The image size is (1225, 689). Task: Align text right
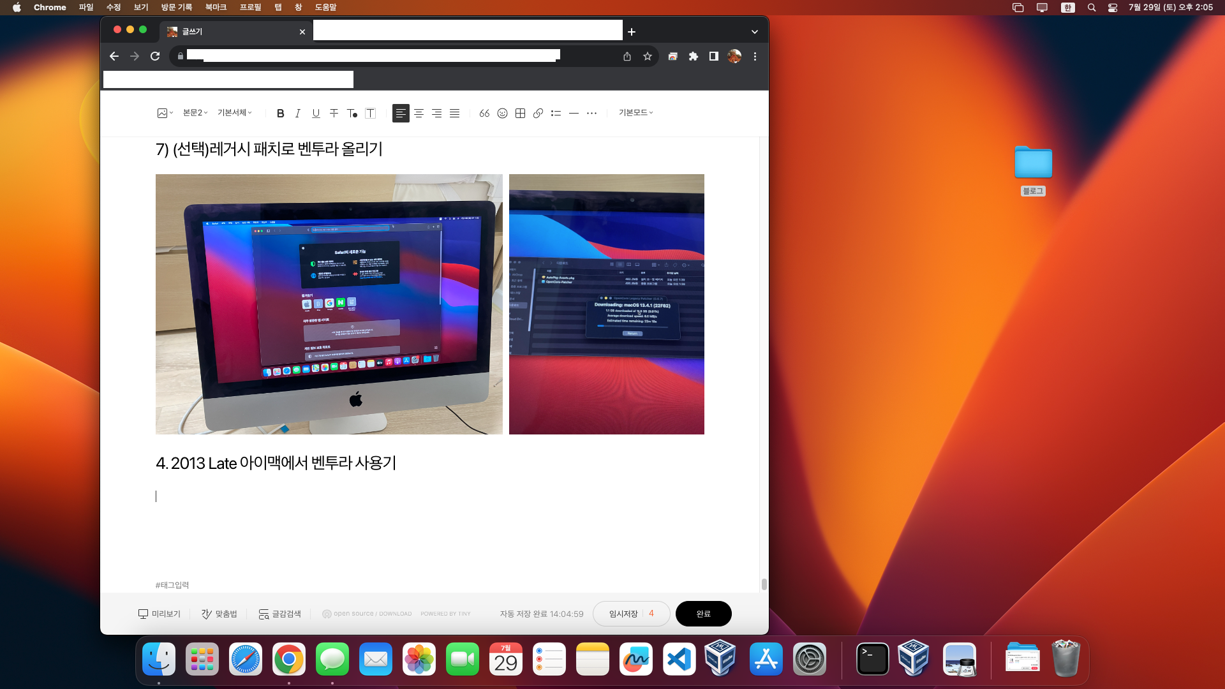436,113
